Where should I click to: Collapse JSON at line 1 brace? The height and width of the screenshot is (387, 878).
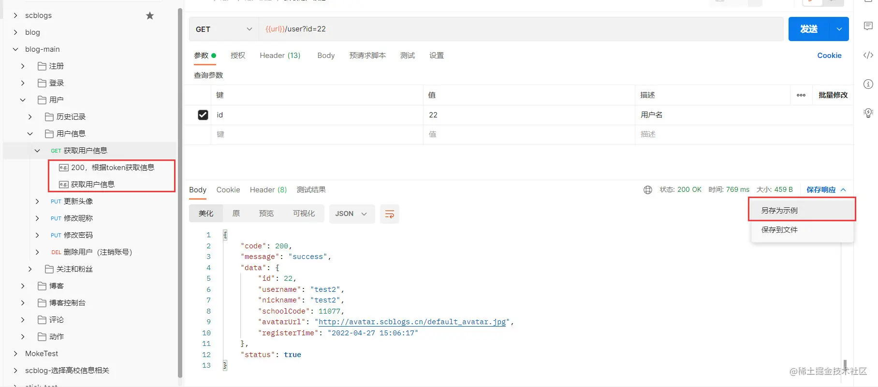click(225, 235)
